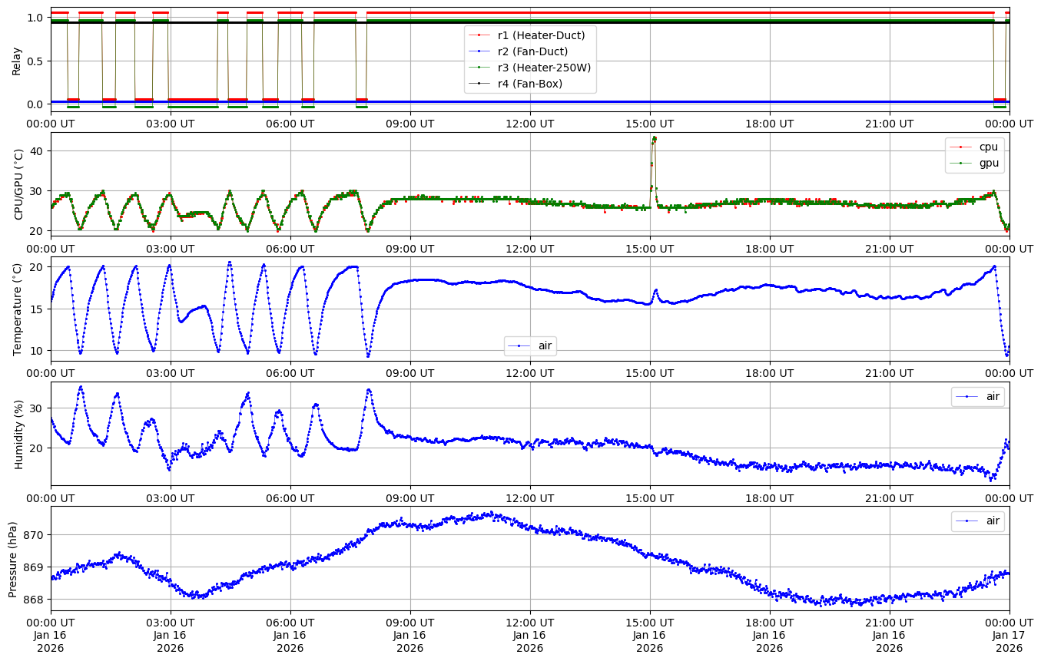Screen dimensions: 1041x661
Task: Select the 12:00 UT tick under the Pressure plot
Action: (529, 623)
